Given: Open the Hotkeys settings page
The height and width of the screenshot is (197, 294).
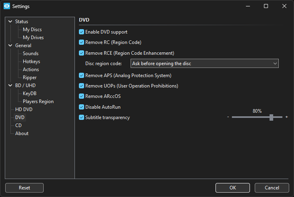Looking at the screenshot, I should (x=31, y=62).
